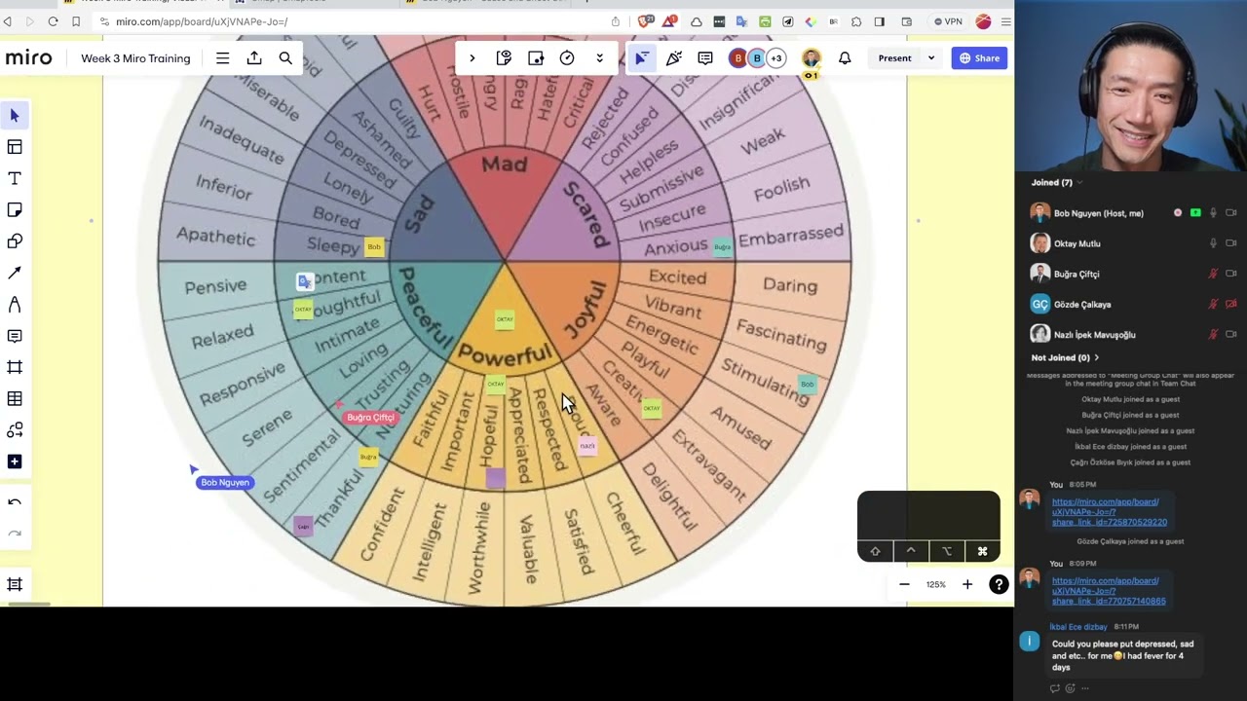
Task: Show the +3 additional collaborators
Action: 775,58
